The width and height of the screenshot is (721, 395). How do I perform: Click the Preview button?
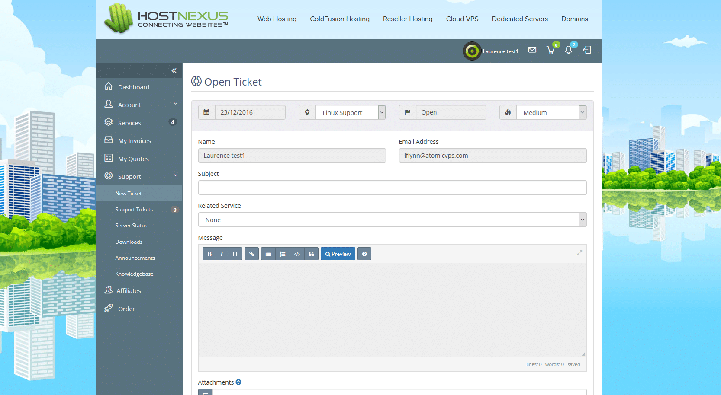click(x=338, y=254)
